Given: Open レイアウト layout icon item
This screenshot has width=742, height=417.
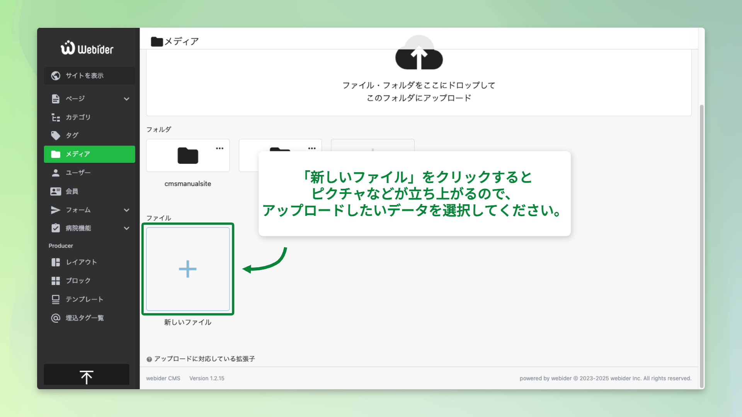Looking at the screenshot, I should 56,262.
